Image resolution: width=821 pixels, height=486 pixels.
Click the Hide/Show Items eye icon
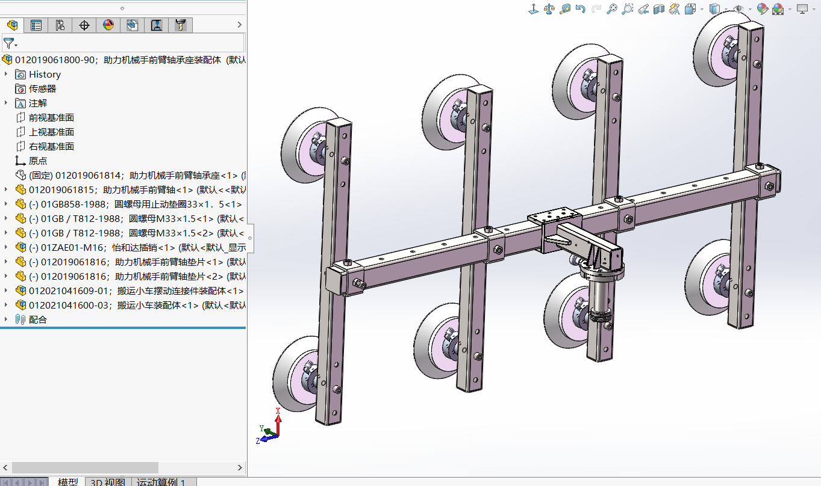click(738, 9)
